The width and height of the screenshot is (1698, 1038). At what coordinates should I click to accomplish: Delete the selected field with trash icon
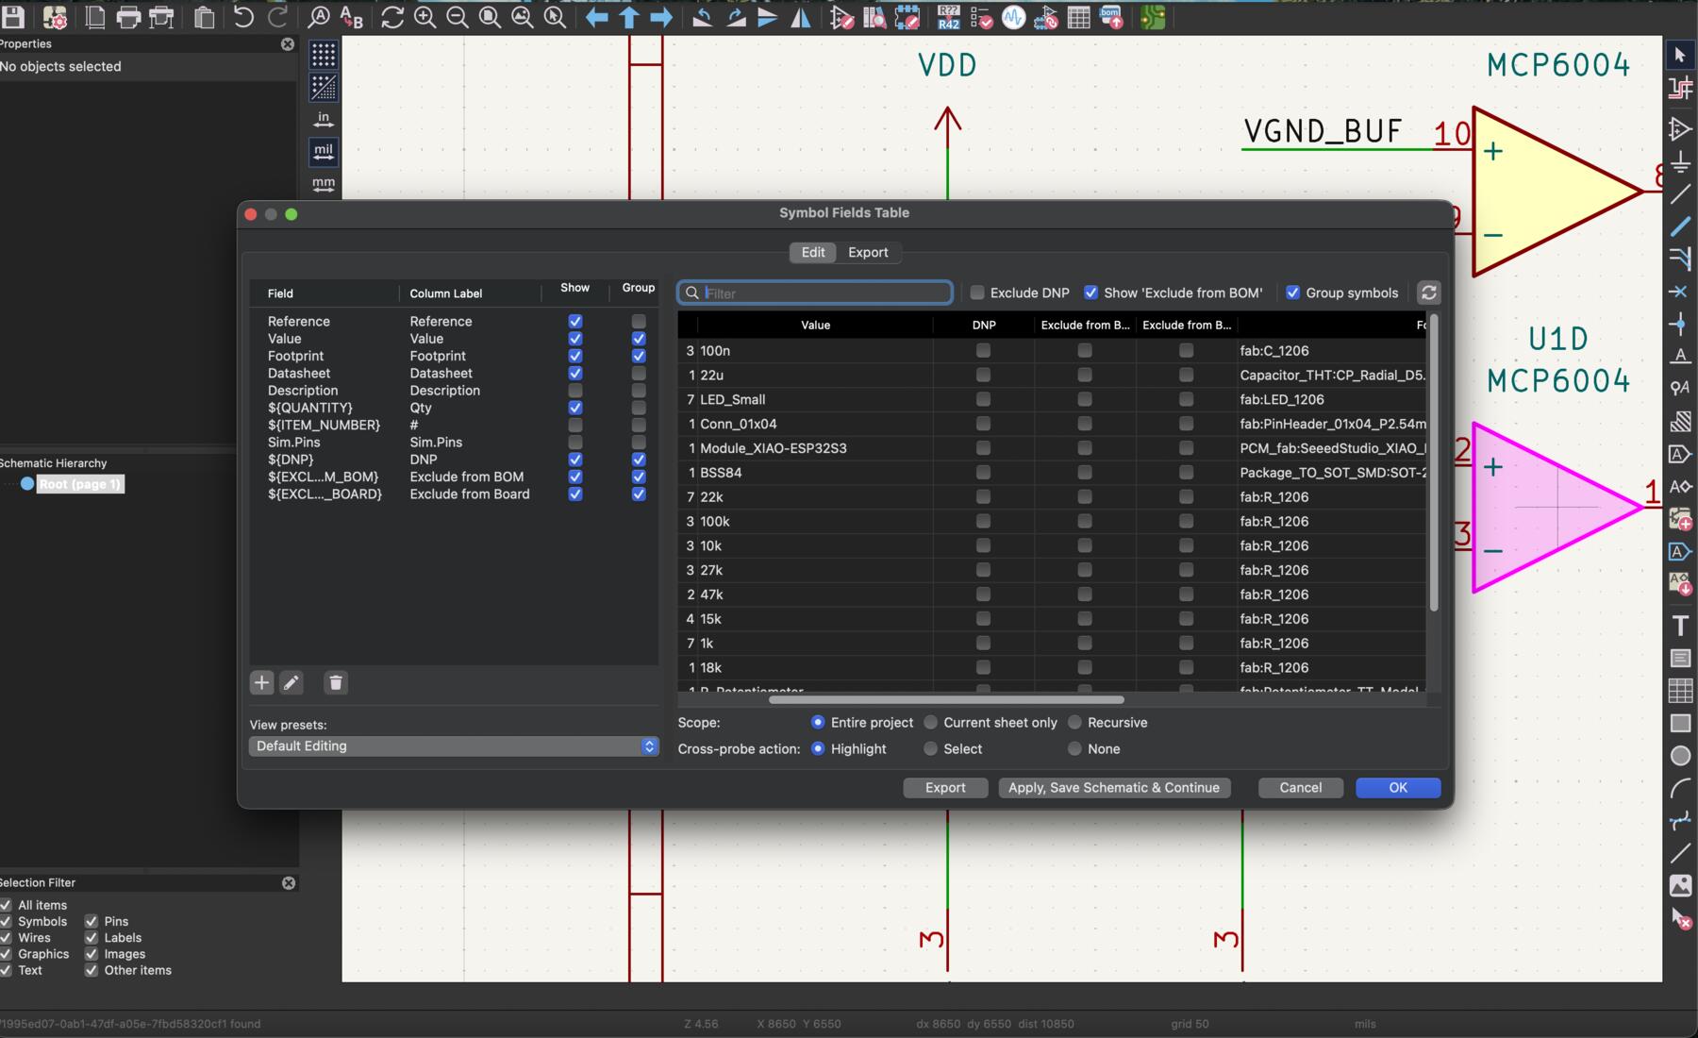coord(336,682)
